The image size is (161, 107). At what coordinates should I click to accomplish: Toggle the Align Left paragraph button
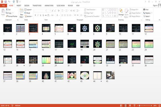pyautogui.click(x=62, y=15)
